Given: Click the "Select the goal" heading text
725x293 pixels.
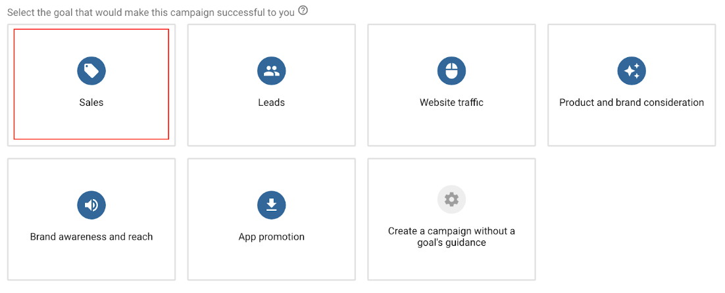Looking at the screenshot, I should tap(151, 12).
